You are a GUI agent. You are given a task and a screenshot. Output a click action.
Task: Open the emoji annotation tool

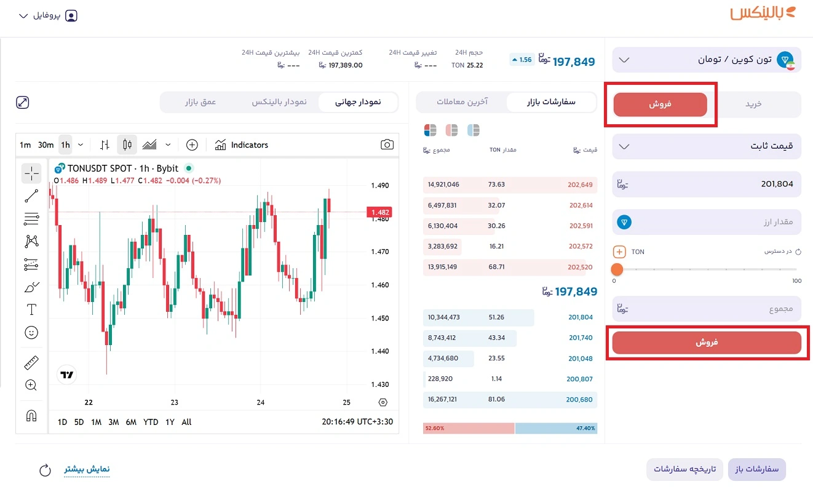31,332
